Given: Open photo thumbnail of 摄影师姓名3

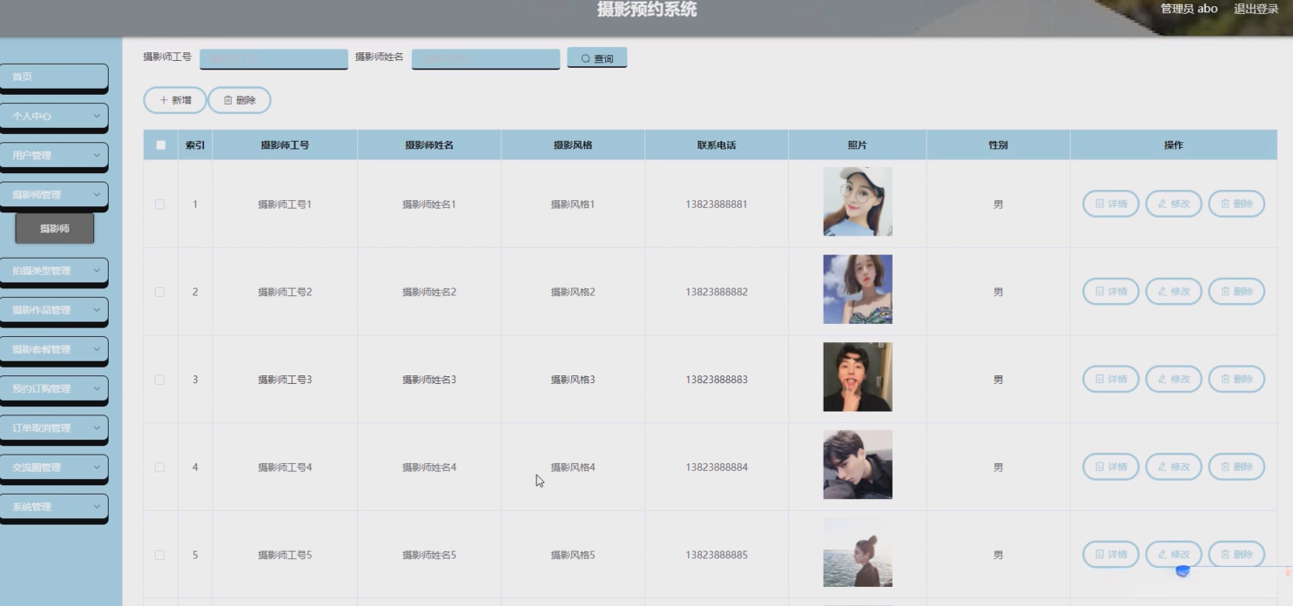Looking at the screenshot, I should pos(858,377).
